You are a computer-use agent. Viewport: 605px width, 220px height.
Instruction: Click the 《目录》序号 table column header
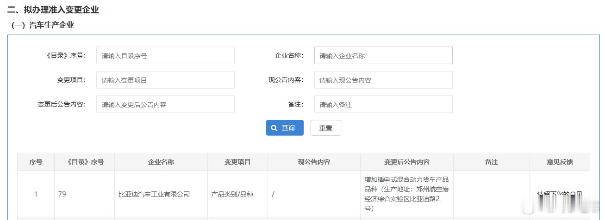point(84,162)
